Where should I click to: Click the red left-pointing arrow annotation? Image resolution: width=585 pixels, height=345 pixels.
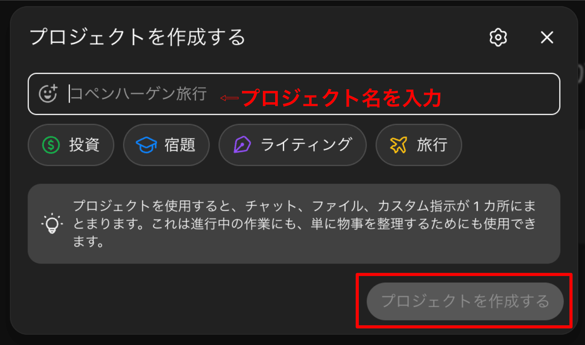tap(229, 98)
